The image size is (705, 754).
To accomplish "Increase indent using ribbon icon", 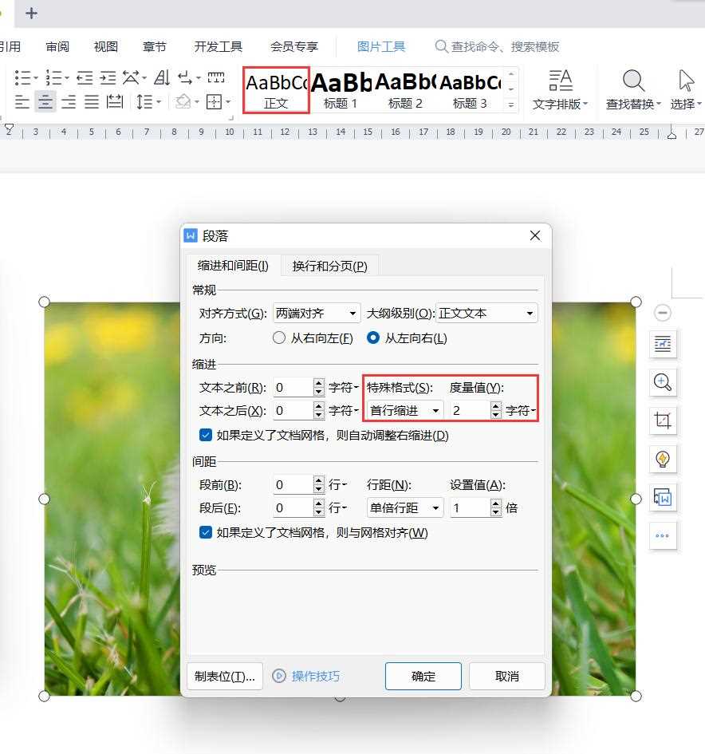I will coord(108,78).
